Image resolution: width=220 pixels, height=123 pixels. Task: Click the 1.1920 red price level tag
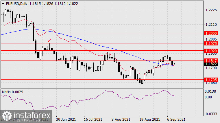coord(211,50)
